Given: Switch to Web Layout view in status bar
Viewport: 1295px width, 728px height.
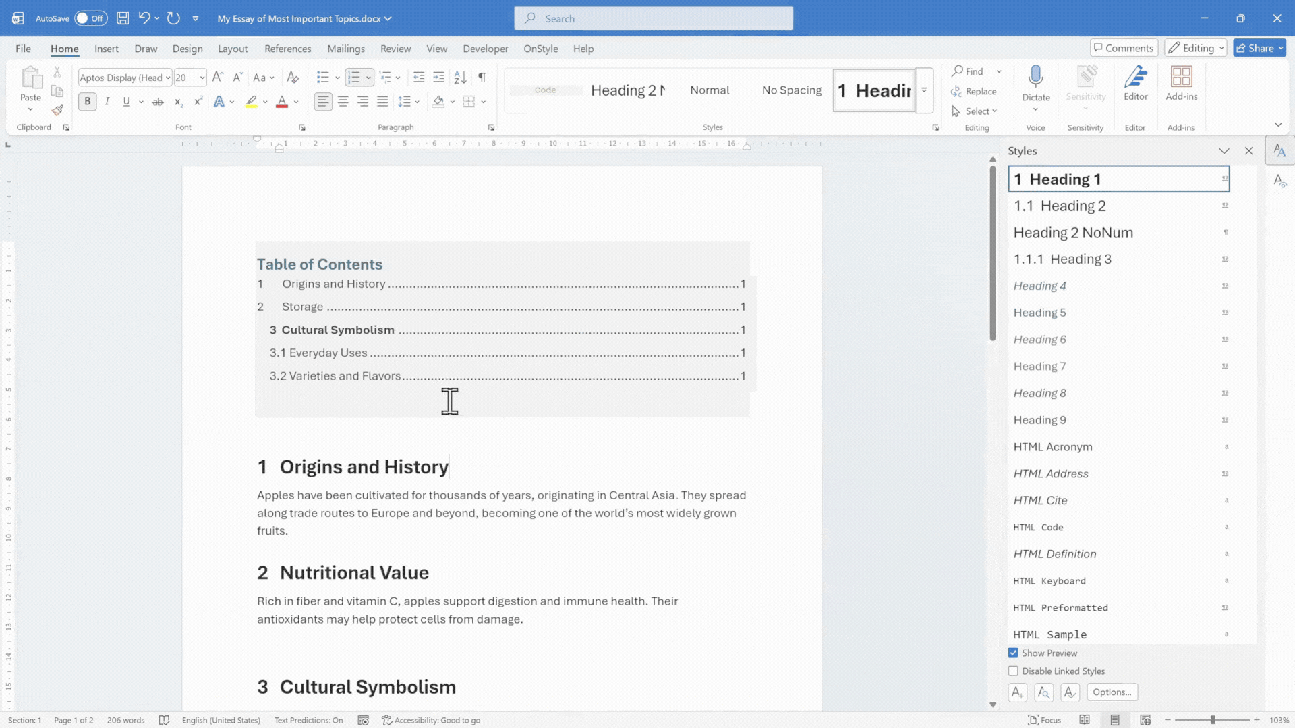Looking at the screenshot, I should click(x=1145, y=720).
